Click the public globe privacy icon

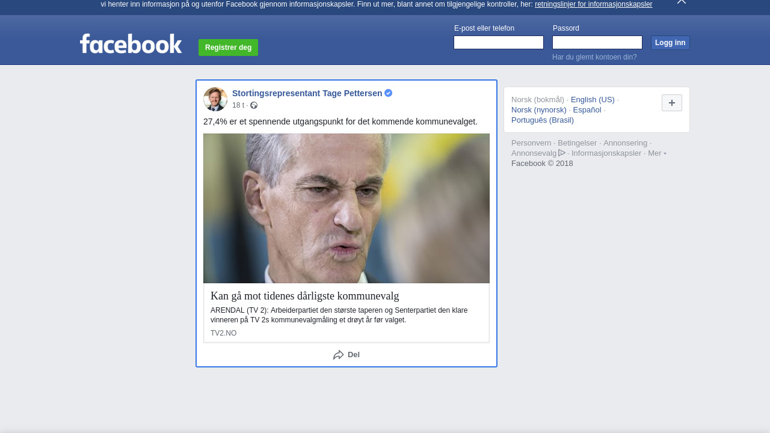click(x=254, y=105)
